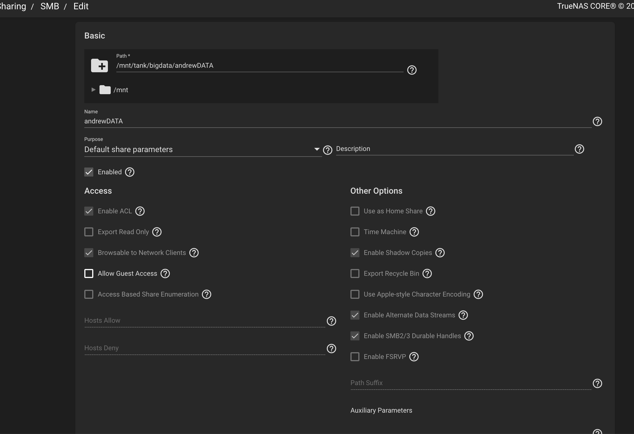The height and width of the screenshot is (434, 634).
Task: Click the folder-plus icon beside Path
Action: [x=99, y=65]
